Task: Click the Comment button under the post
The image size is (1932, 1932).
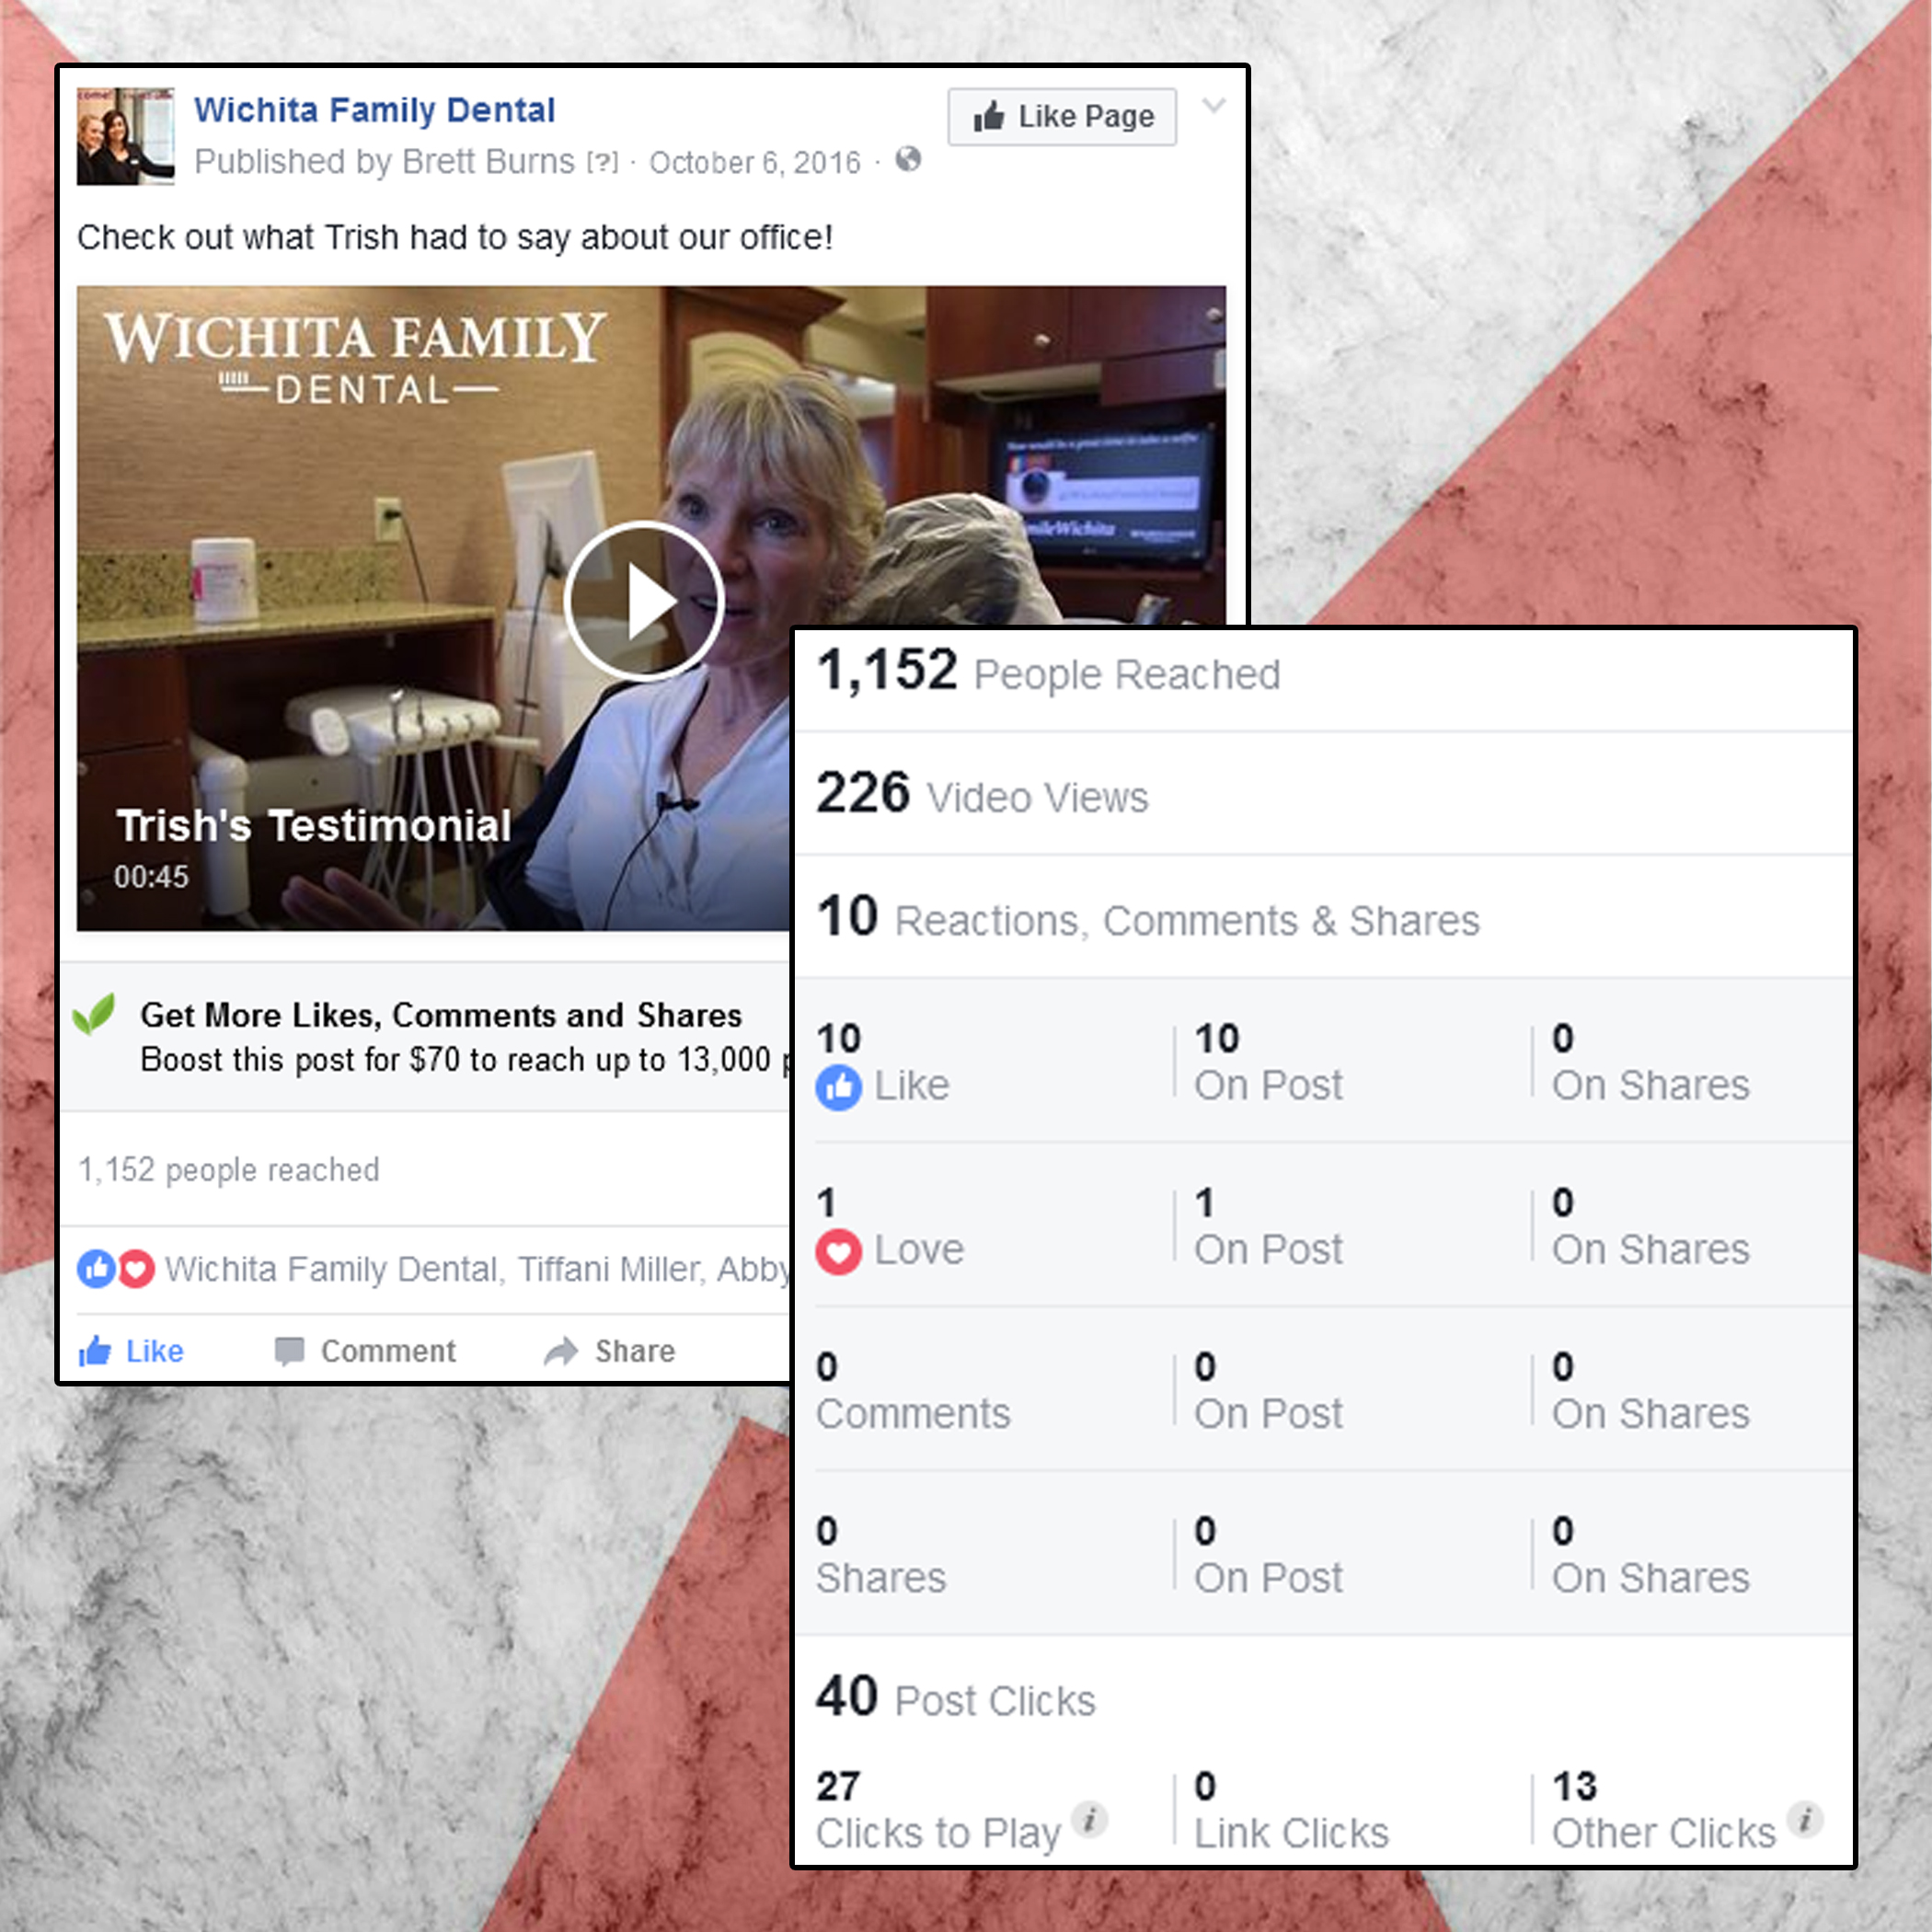Action: click(x=365, y=1351)
